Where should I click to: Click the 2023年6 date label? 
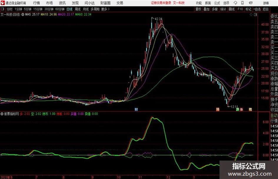coord(6,177)
